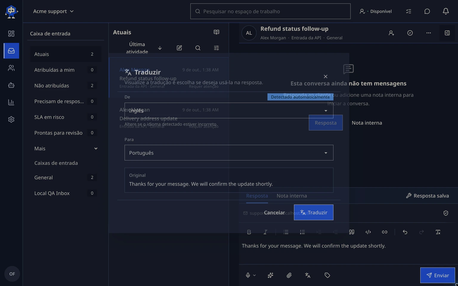Viewport: 458px width, 286px height.
Task: Toggle italic formatting in editor
Action: tap(265, 232)
